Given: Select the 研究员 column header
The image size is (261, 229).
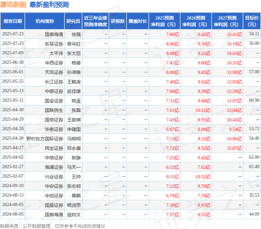Looking at the screenshot, I should point(73,21).
